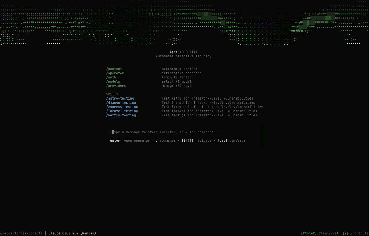Viewport: 369px width, 236px height.
Task: Choose the /django-testing skill
Action: [121, 103]
